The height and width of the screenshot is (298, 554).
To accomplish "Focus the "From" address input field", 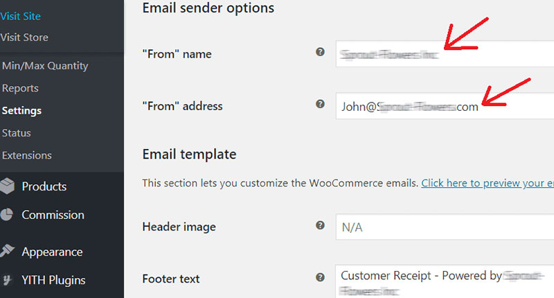I will [x=445, y=106].
